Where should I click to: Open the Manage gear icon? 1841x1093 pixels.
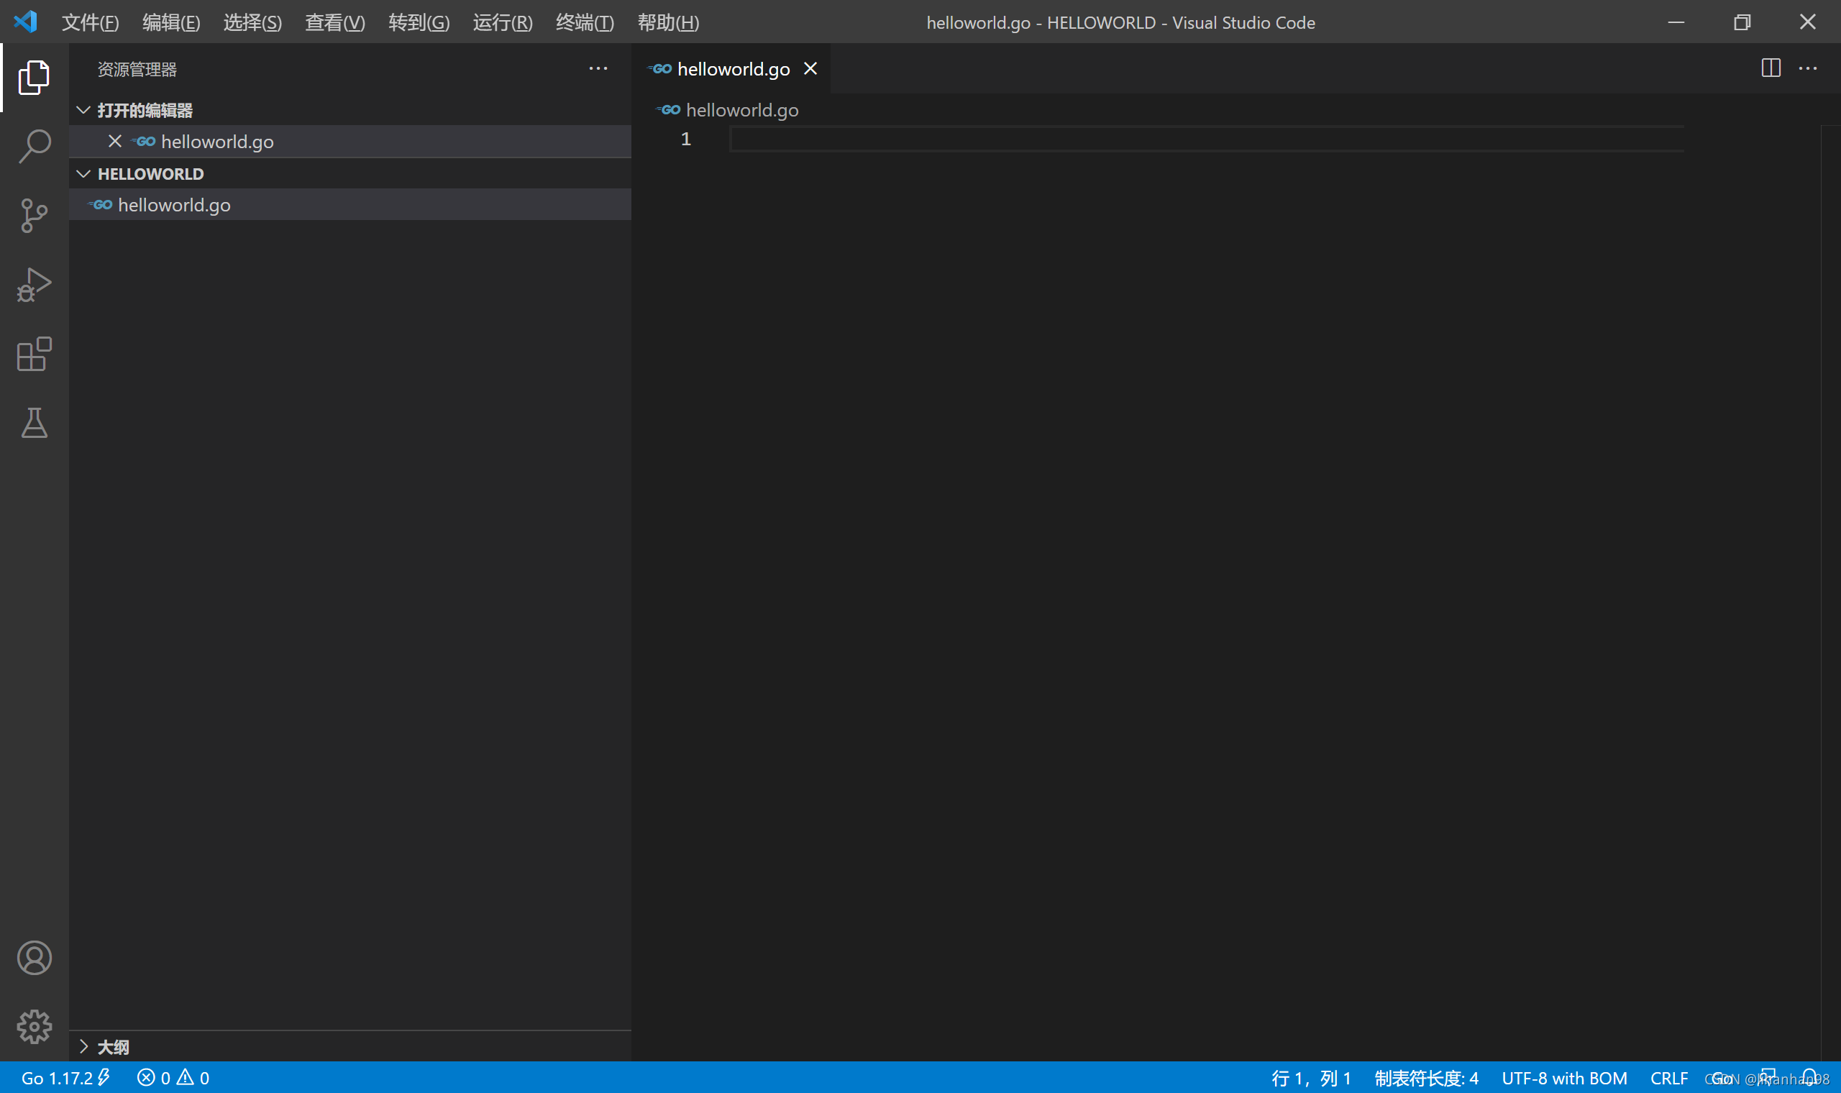tap(33, 1027)
